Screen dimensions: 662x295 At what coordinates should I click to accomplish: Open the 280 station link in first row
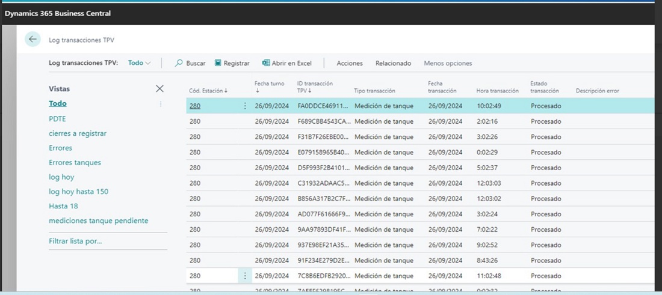(x=195, y=106)
